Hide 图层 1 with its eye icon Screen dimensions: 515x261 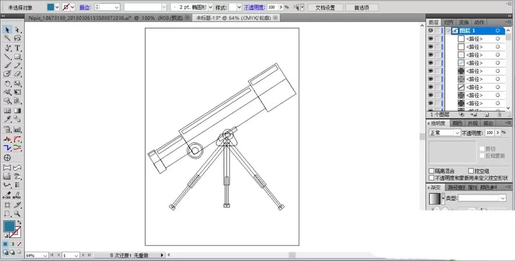coord(431,30)
